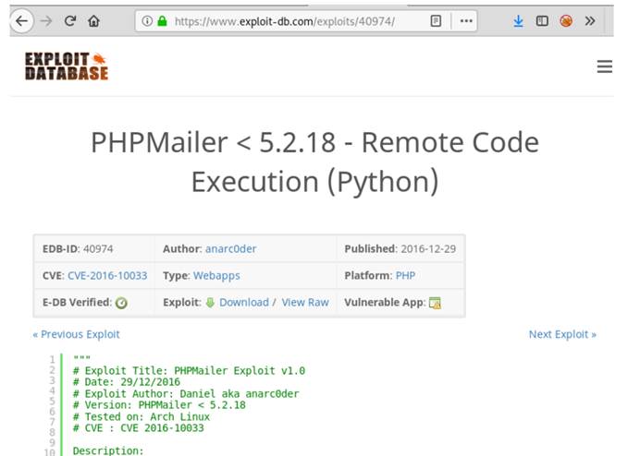Open the PHP platform link
This screenshot has width=640, height=456.
405,275
